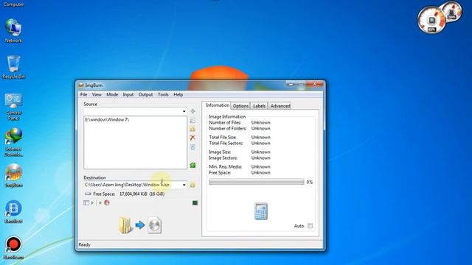Click the Build folder-to-disc image button
472x265 pixels.
coord(140,225)
